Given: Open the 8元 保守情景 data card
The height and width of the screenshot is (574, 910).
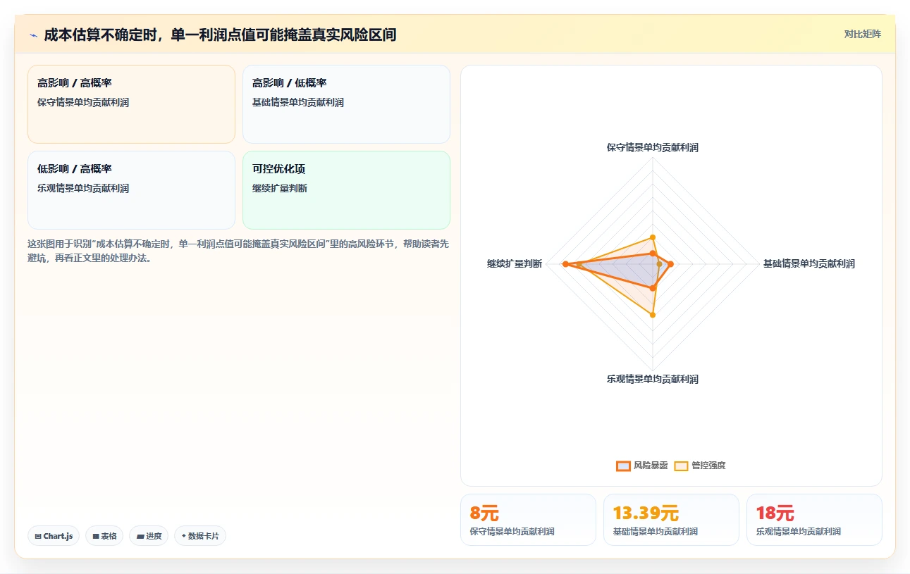Looking at the screenshot, I should tap(528, 520).
